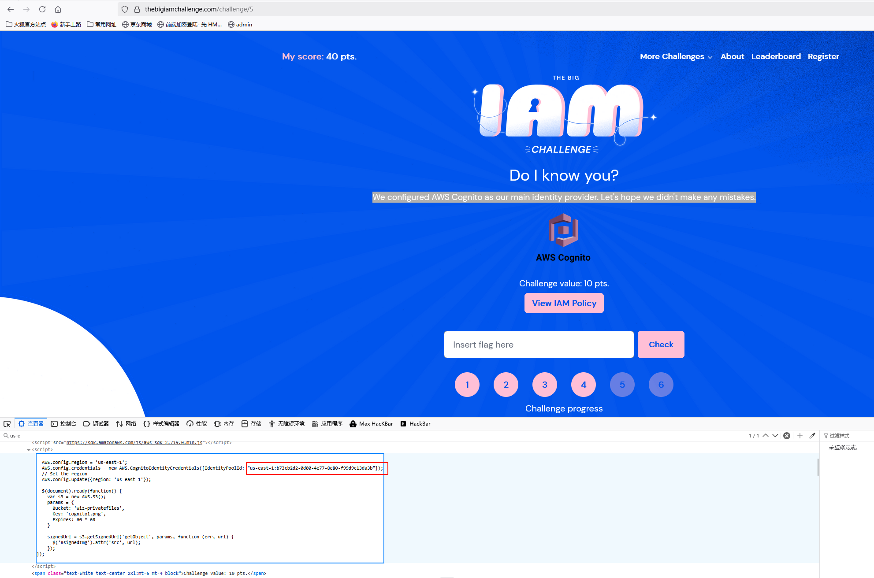Click the Register link
Image resolution: width=874 pixels, height=578 pixels.
click(x=823, y=56)
